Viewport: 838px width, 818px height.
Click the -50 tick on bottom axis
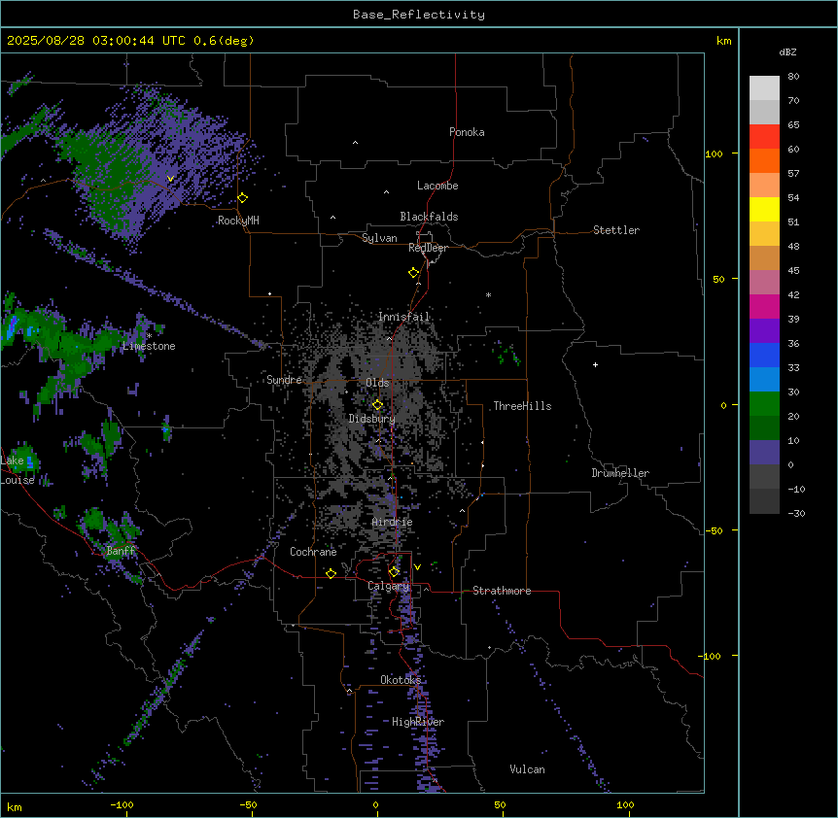(x=248, y=804)
